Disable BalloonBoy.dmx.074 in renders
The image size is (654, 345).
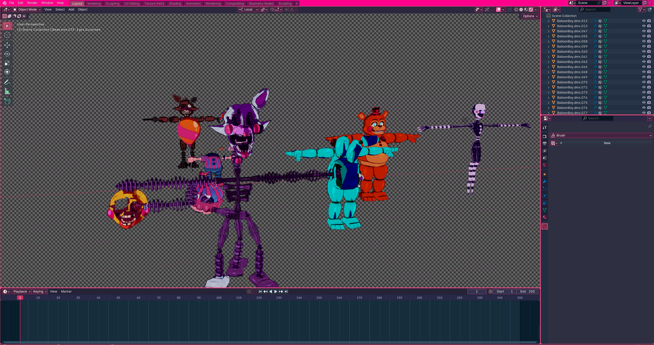tap(649, 97)
